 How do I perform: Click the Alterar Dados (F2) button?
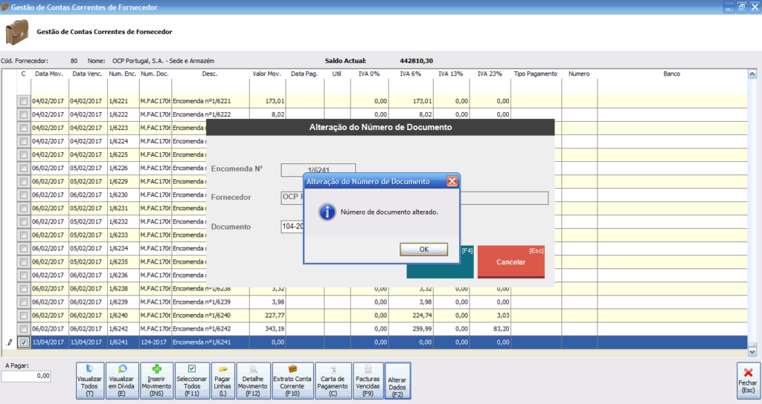(397, 380)
